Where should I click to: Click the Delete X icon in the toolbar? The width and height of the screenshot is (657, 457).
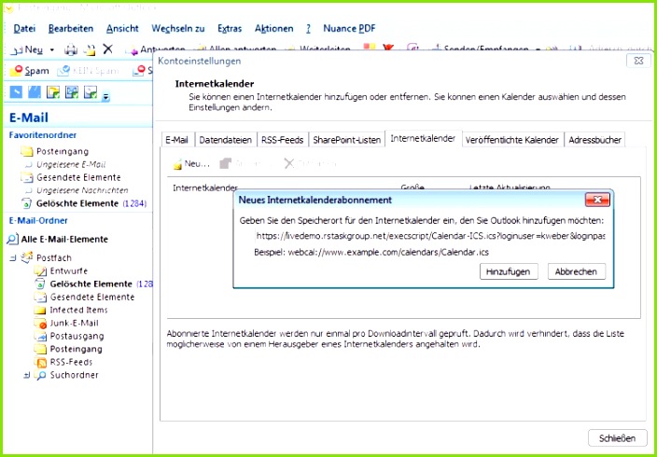(x=107, y=49)
